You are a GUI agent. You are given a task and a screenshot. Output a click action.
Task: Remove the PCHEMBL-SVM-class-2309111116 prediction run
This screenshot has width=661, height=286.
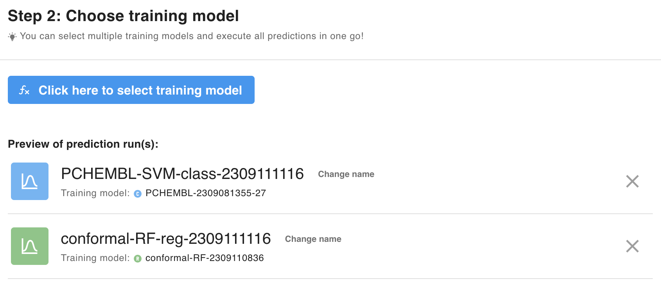pyautogui.click(x=632, y=181)
